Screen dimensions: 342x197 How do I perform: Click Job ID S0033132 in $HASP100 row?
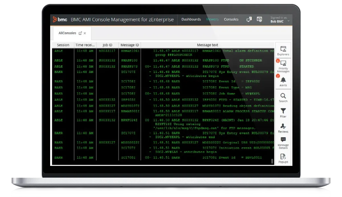tap(107, 61)
